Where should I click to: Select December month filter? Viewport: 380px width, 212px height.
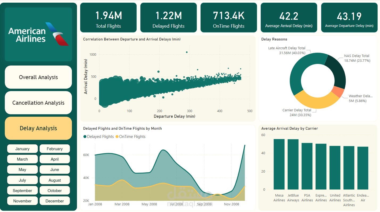click(x=55, y=201)
